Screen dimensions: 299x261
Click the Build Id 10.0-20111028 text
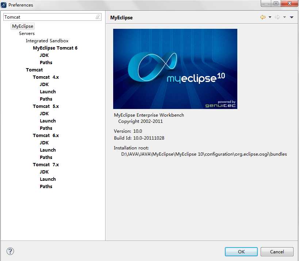coord(139,138)
